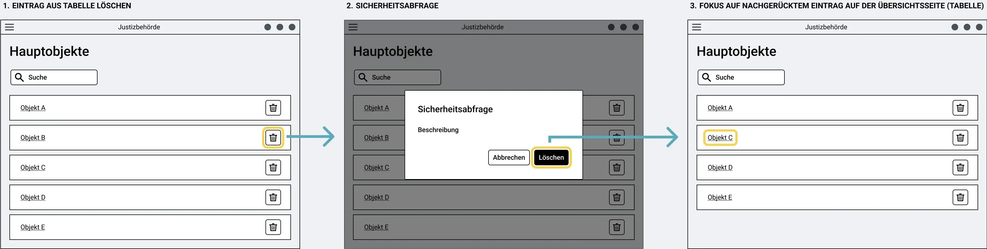This screenshot has width=987, height=249.
Task: Open Objekt B link in first mockup
Action: tap(33, 137)
